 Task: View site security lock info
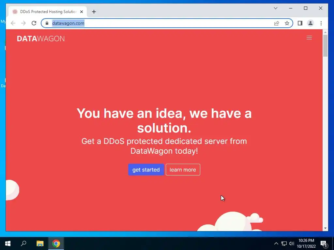pos(47,23)
